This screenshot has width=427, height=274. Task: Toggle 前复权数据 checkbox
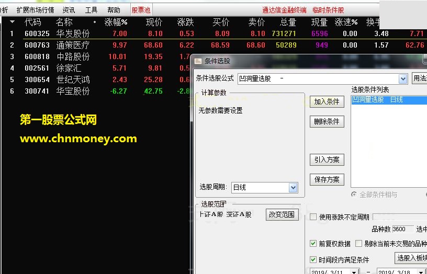click(x=313, y=244)
